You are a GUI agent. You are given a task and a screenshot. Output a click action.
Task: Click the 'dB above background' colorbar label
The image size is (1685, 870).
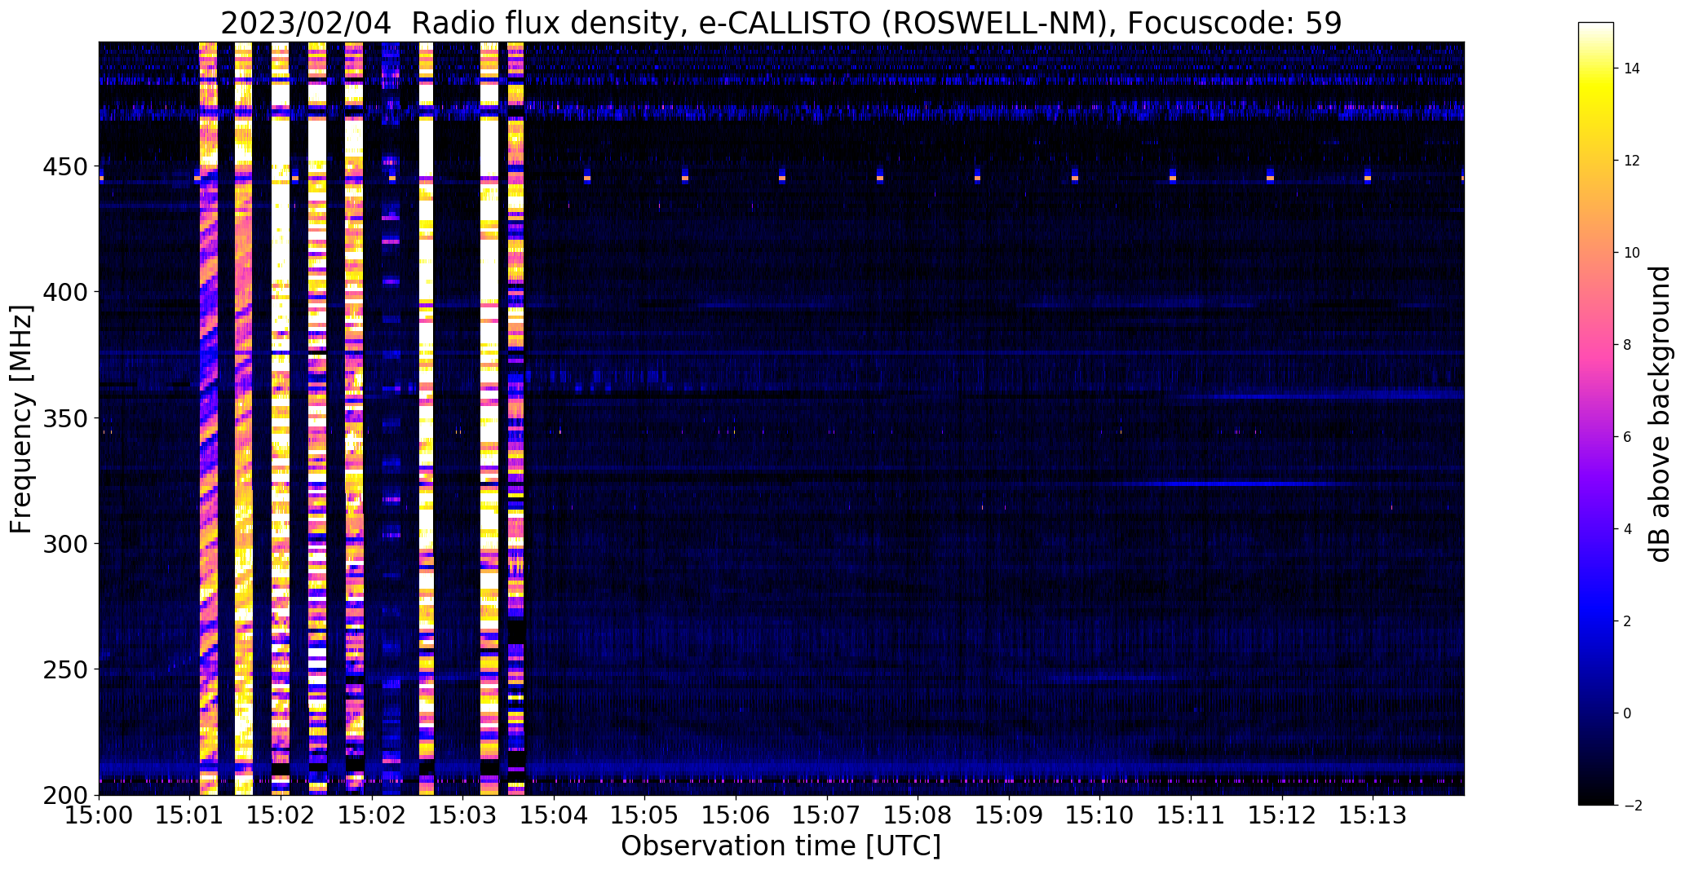coord(1660,414)
